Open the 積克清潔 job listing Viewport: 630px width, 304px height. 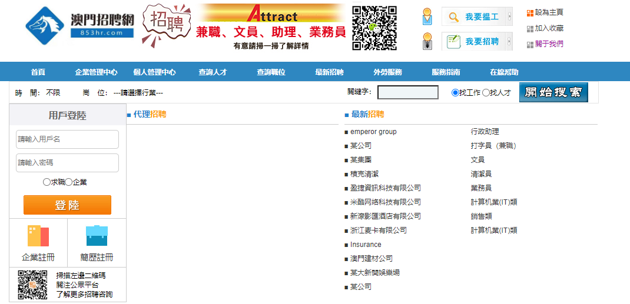pyautogui.click(x=364, y=174)
